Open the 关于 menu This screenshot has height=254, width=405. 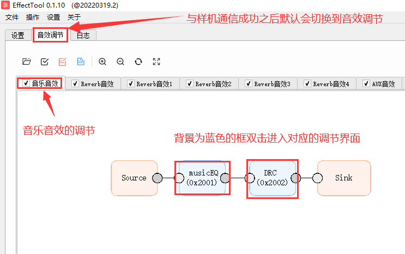[x=74, y=17]
